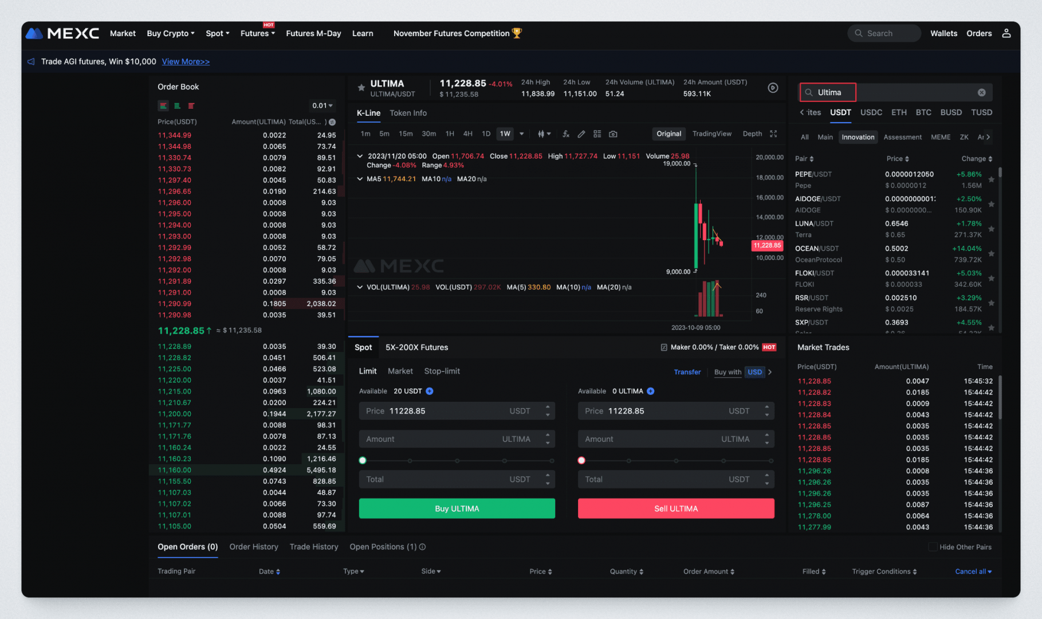Open the candlestick chart type dropdown
This screenshot has width=1042, height=619.
[x=544, y=134]
